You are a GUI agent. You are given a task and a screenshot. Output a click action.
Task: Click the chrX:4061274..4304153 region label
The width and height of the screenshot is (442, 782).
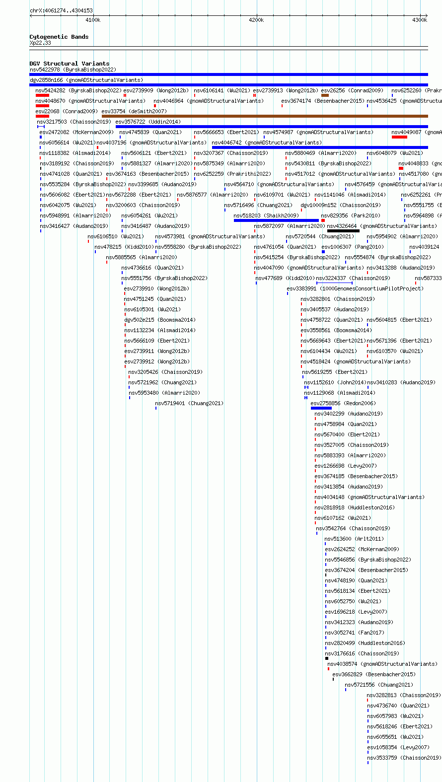point(61,11)
